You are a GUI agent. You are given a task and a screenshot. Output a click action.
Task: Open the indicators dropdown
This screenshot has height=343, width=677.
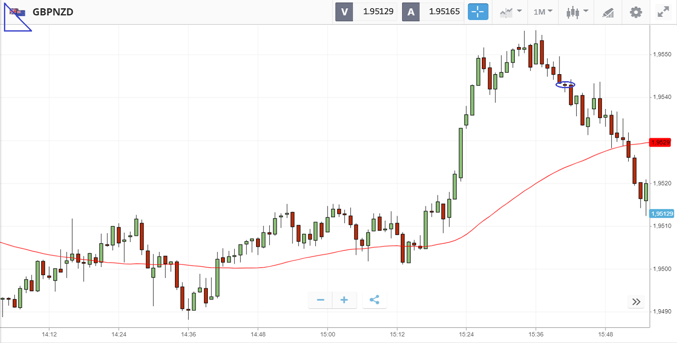click(x=511, y=12)
